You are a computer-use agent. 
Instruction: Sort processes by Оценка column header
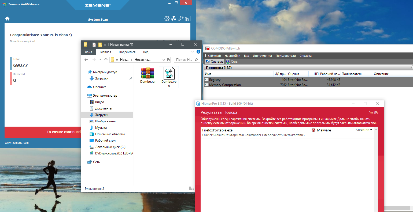(x=298, y=74)
